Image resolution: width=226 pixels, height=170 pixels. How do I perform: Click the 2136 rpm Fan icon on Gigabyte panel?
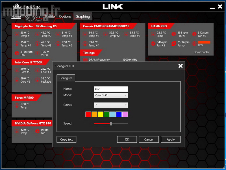17,53
